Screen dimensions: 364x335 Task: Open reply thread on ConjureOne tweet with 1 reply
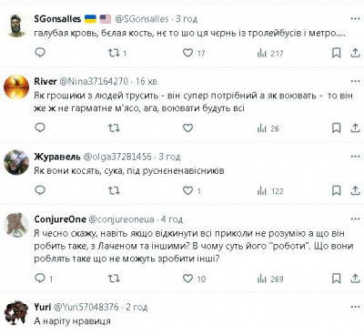pos(44,278)
